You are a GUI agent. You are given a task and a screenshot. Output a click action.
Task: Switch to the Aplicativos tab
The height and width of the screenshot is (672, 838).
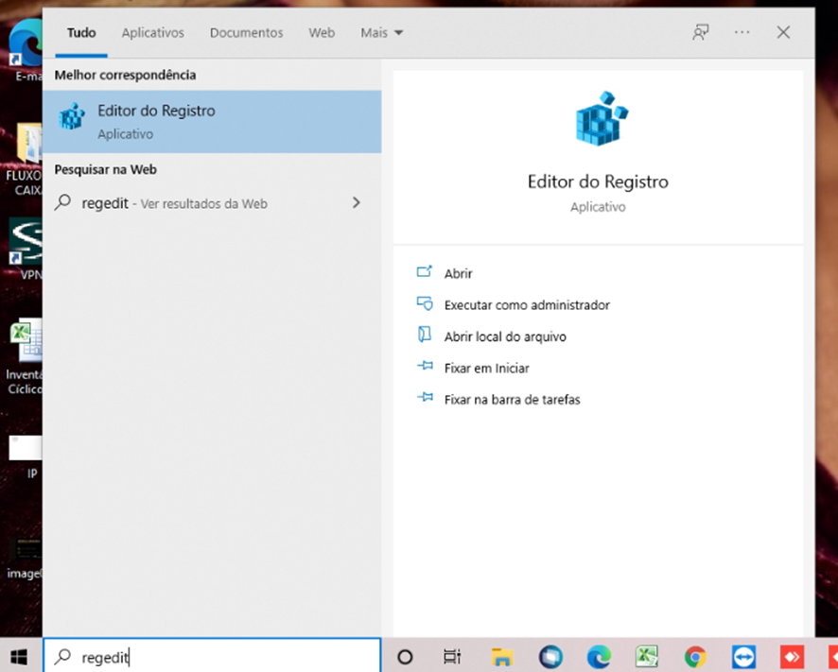[x=153, y=32]
